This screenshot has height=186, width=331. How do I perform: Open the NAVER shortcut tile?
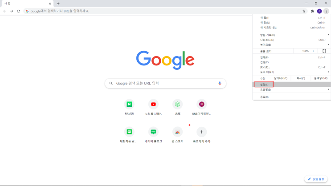tap(129, 107)
